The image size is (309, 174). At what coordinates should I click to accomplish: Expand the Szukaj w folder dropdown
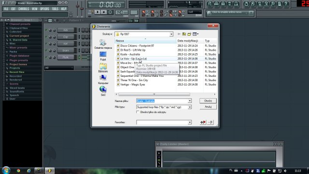coord(171,34)
